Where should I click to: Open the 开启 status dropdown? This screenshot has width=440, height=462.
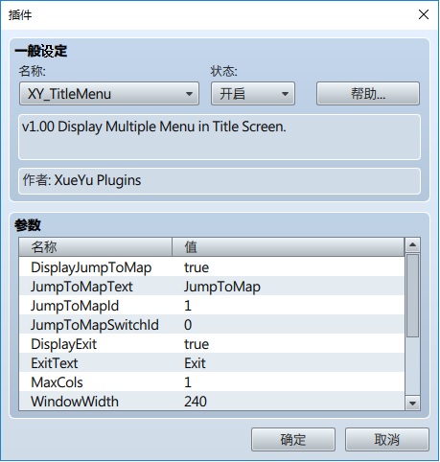253,94
